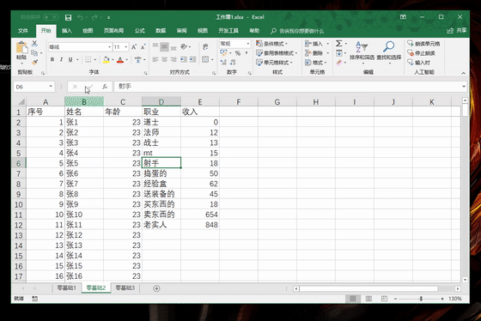The image size is (481, 321).
Task: Toggle Bold formatting
Action: click(x=52, y=59)
